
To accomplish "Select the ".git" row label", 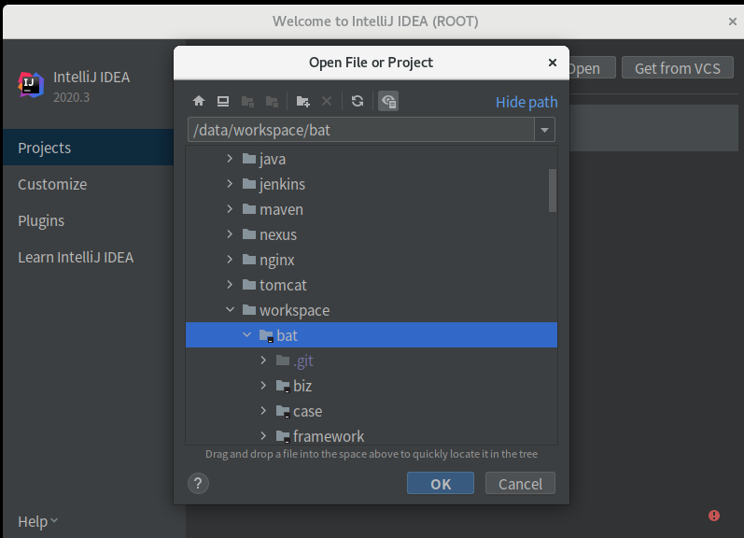I will click(303, 361).
